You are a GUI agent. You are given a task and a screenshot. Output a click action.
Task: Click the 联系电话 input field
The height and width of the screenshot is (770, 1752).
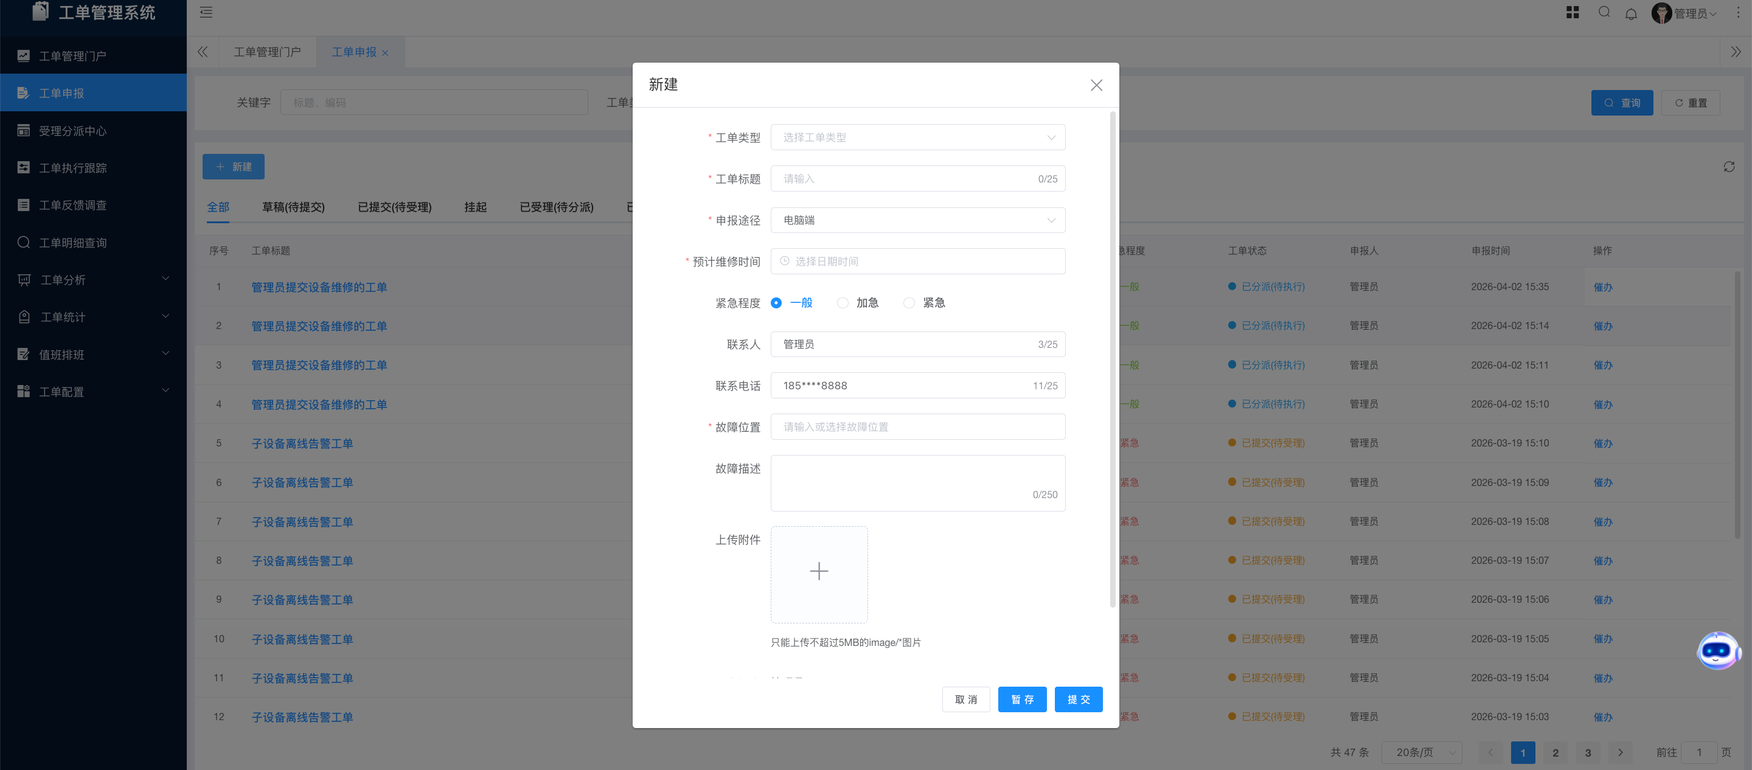[917, 386]
